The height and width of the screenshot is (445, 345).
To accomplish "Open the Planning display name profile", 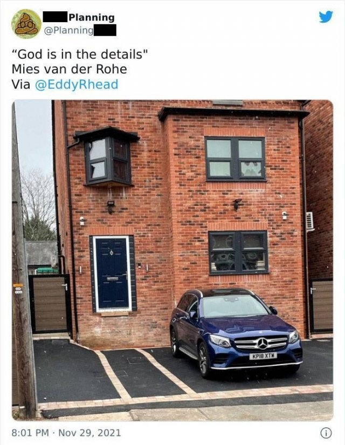I will pyautogui.click(x=91, y=17).
